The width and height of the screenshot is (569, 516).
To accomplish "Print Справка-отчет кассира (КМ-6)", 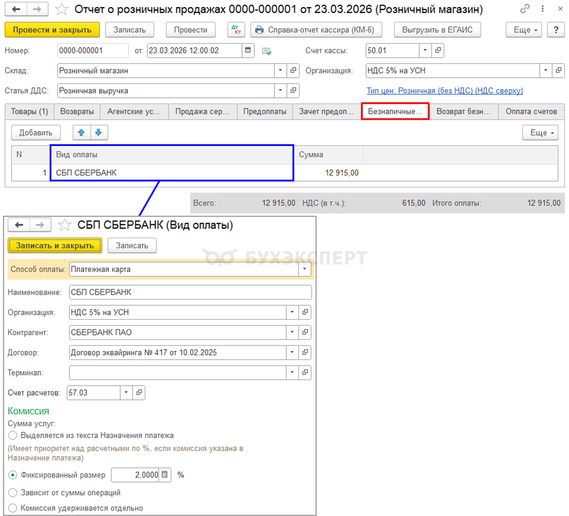I will 316,30.
